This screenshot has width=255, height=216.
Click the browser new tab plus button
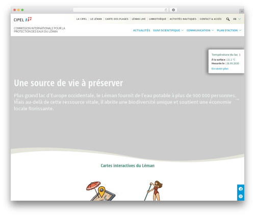(242, 11)
